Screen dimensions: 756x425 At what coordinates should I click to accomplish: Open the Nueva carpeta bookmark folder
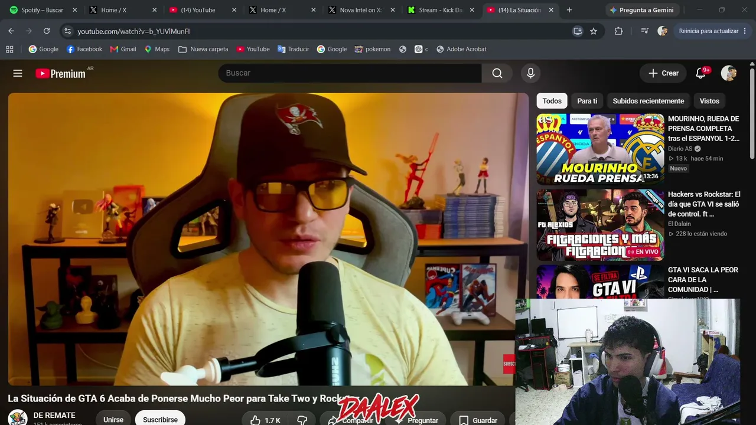click(x=203, y=49)
